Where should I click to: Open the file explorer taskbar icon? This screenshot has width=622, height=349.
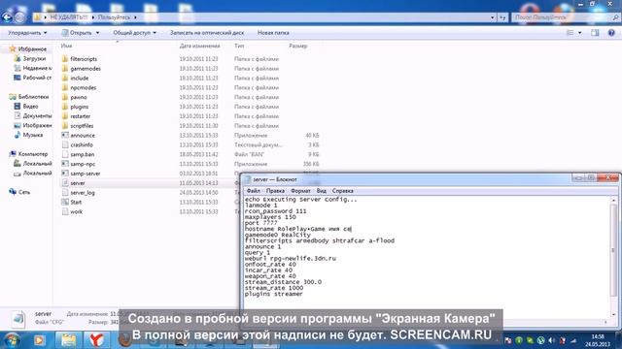coord(68,340)
